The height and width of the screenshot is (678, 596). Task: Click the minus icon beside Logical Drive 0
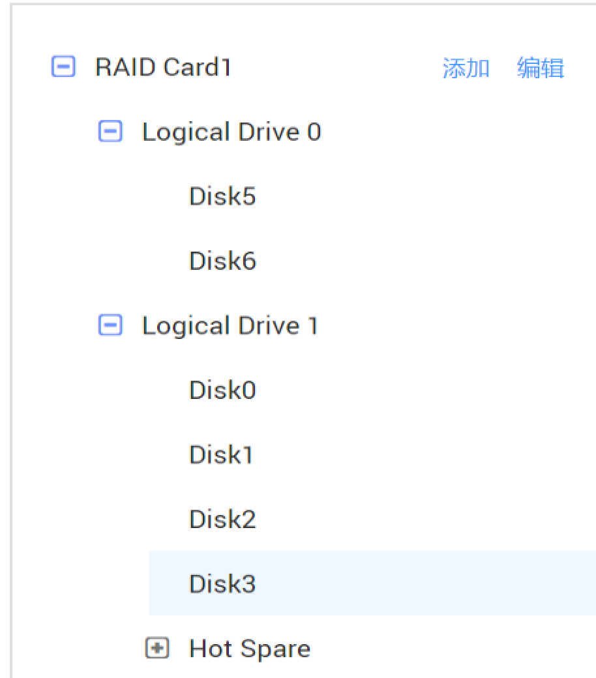[110, 132]
